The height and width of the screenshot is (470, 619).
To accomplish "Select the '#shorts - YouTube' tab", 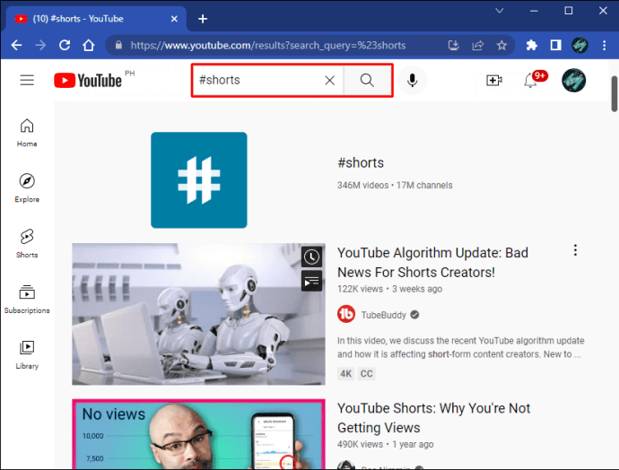I will coord(95,19).
